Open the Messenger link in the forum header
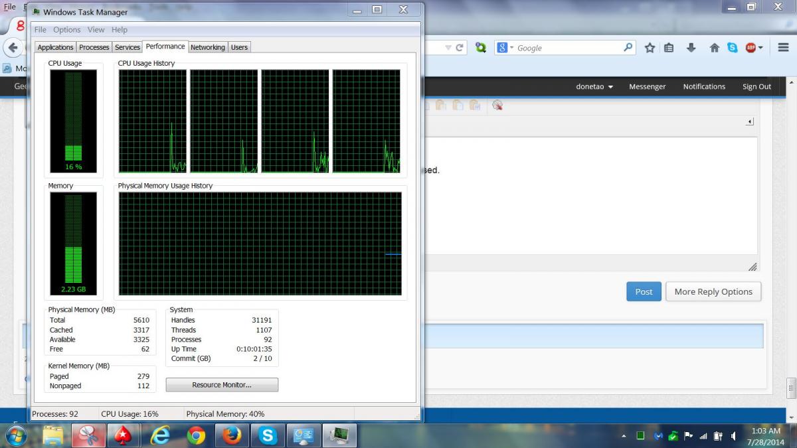The height and width of the screenshot is (448, 797). pyautogui.click(x=648, y=86)
